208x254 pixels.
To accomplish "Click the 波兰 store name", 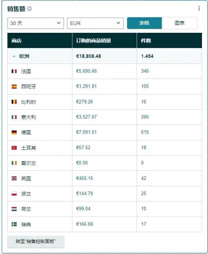I will (26, 194).
